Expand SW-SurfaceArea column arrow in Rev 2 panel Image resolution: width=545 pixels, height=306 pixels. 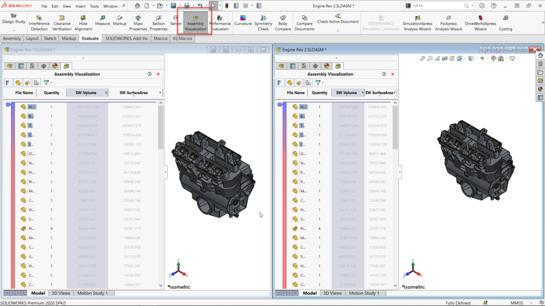[x=395, y=92]
